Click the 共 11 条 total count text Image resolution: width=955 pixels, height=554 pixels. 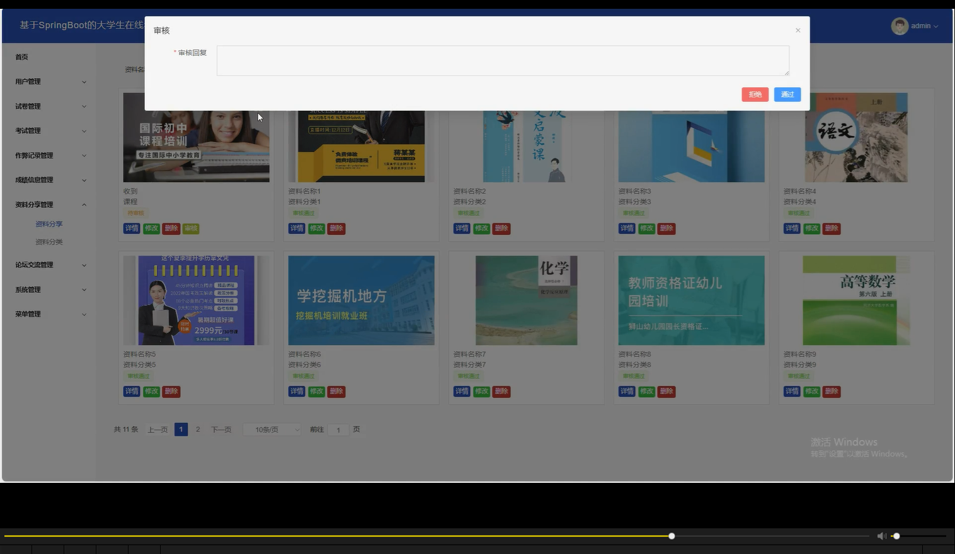pyautogui.click(x=126, y=429)
